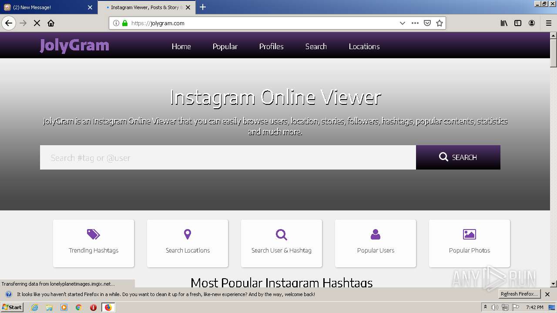View site information icon in address bar
This screenshot has height=313, width=557.
(116, 23)
